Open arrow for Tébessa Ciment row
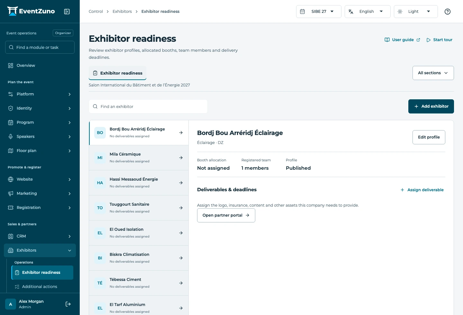463x315 pixels. pos(181,283)
